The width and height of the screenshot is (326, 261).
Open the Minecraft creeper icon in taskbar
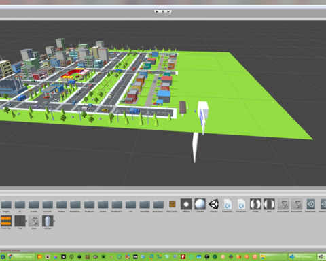[103, 257]
